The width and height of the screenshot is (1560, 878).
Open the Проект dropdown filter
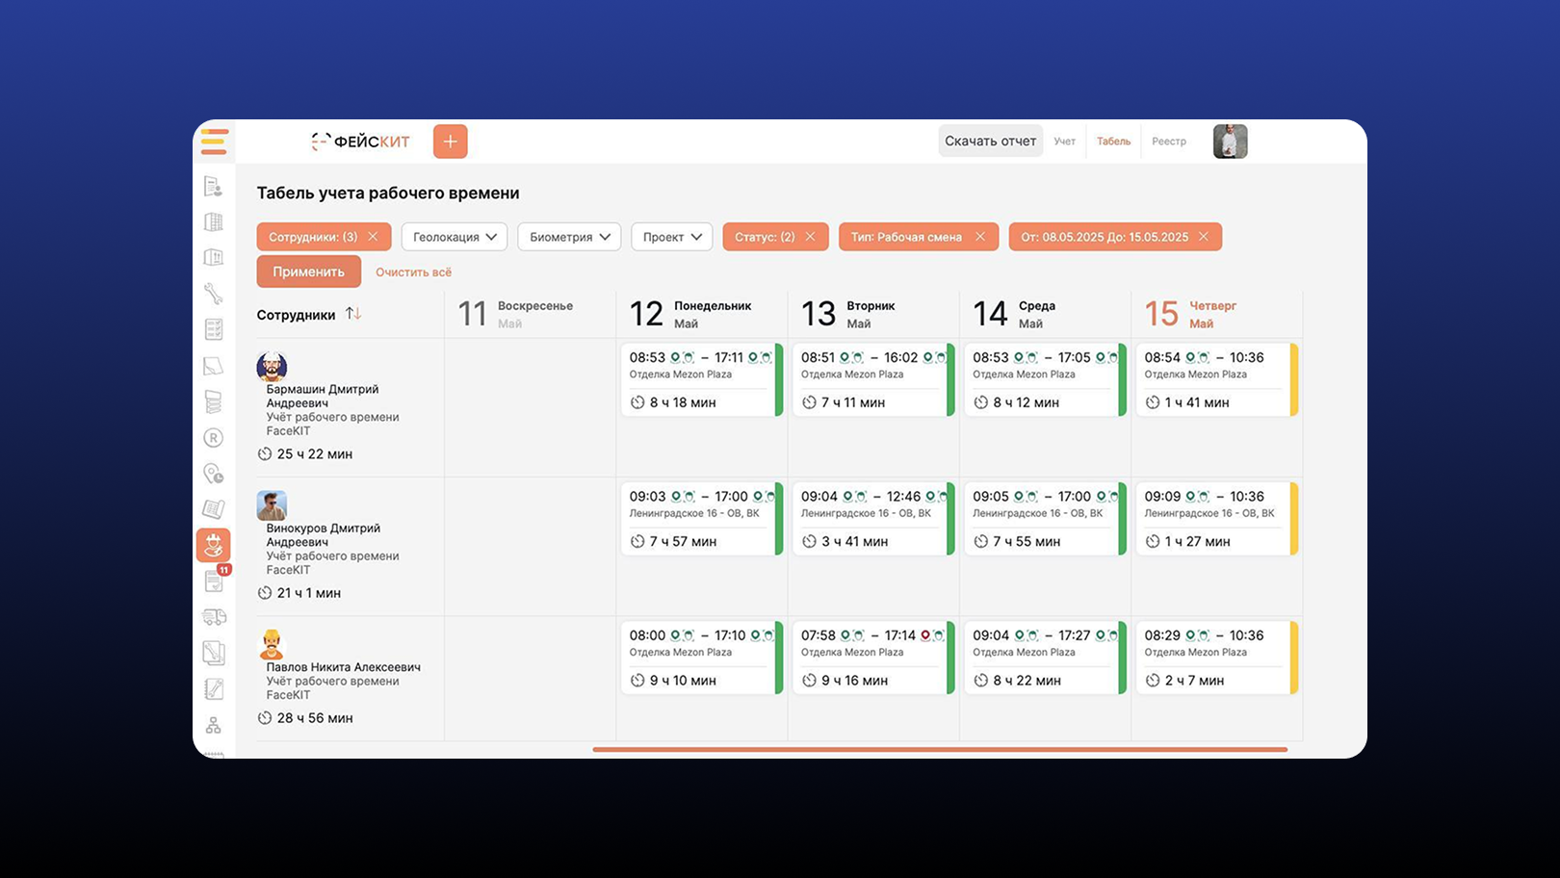tap(671, 237)
